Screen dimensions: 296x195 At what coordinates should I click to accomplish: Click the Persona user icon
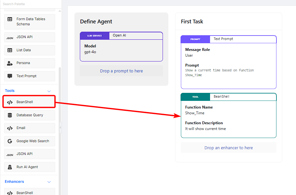pyautogui.click(x=10, y=63)
